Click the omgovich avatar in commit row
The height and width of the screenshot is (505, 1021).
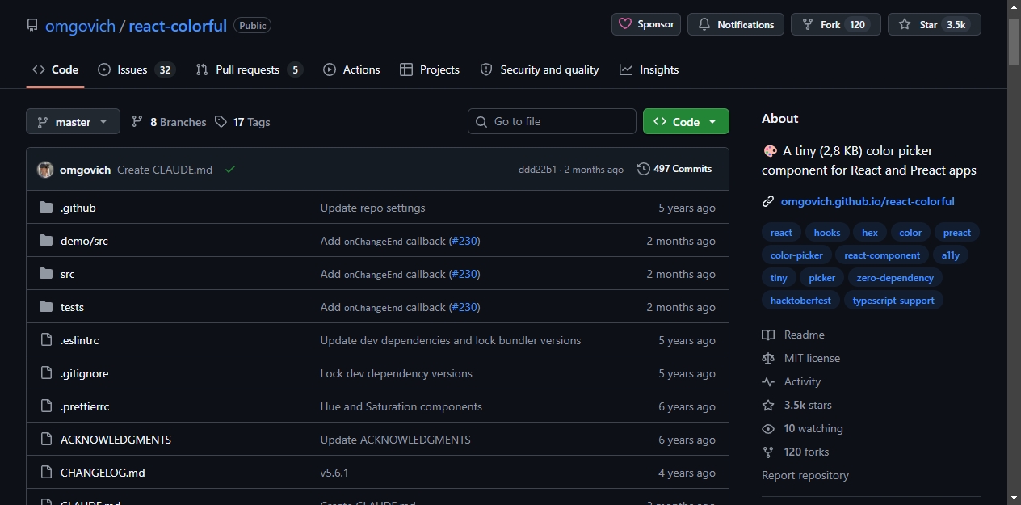pos(45,170)
